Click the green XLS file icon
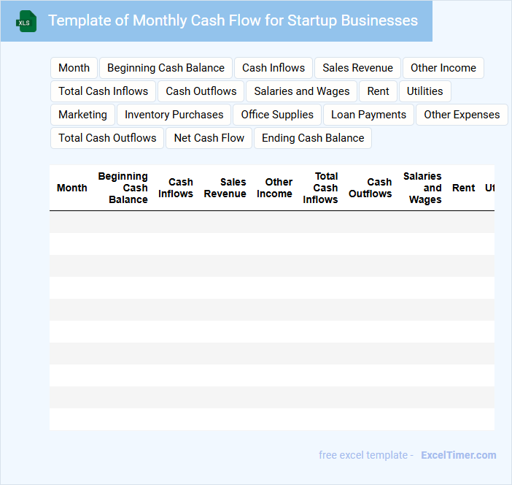 point(27,22)
